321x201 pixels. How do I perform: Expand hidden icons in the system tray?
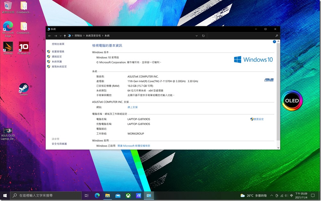[x=271, y=195]
